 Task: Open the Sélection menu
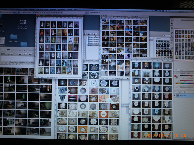tap(39, 9)
